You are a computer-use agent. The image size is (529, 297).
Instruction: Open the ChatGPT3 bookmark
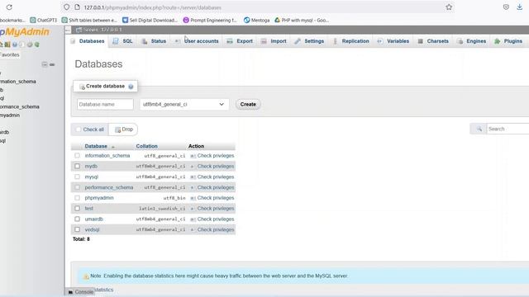click(x=44, y=20)
